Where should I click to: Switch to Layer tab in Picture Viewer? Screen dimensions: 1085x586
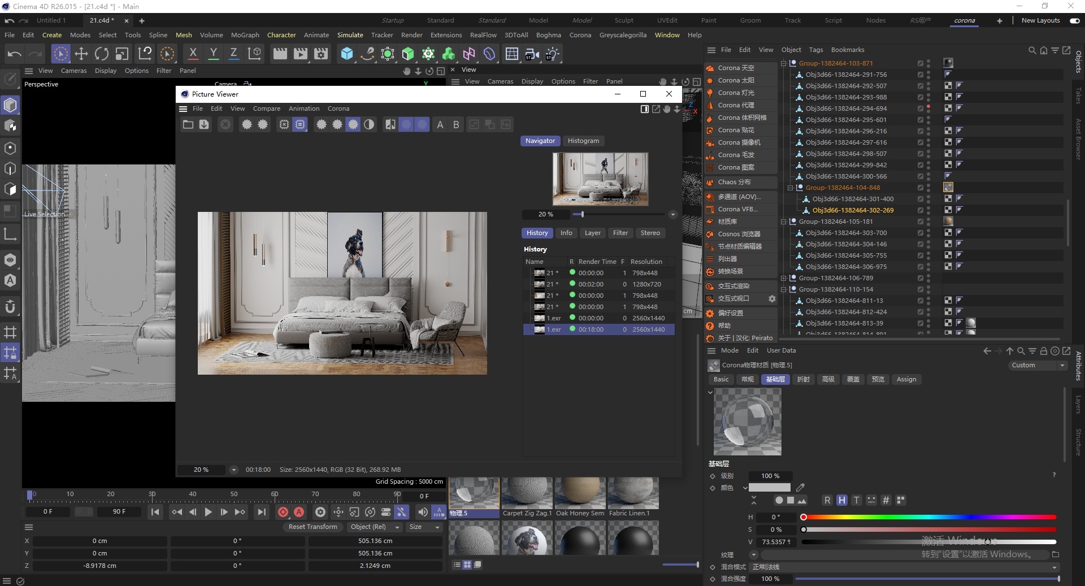(592, 233)
